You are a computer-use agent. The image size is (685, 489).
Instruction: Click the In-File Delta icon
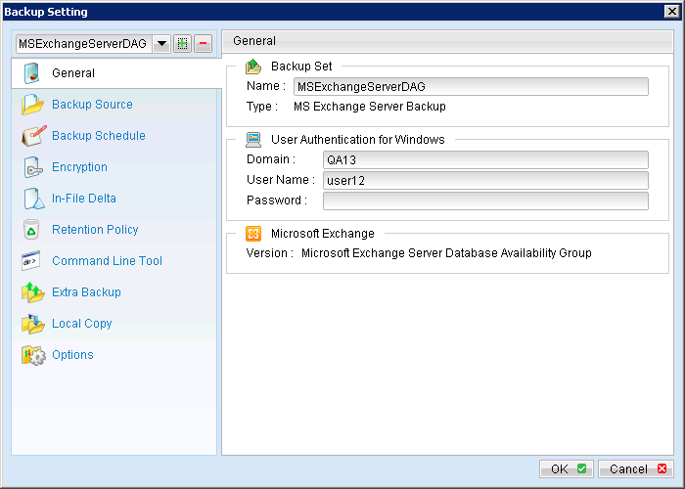pos(34,199)
